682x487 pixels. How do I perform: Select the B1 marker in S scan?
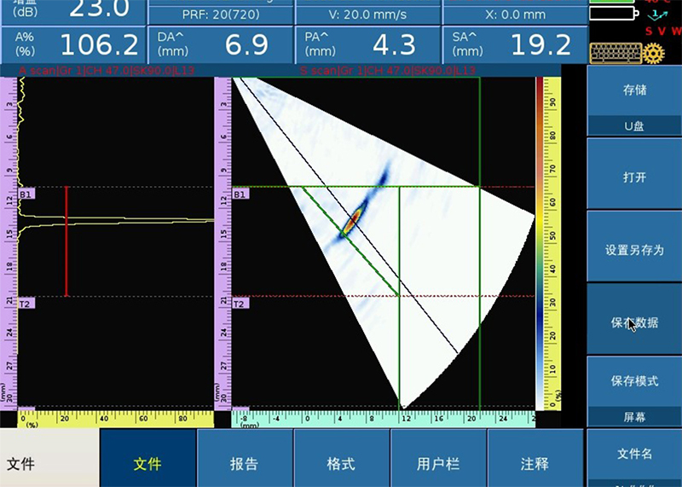pyautogui.click(x=240, y=194)
